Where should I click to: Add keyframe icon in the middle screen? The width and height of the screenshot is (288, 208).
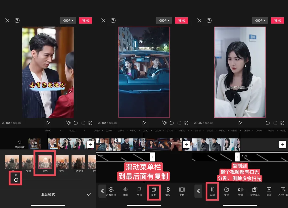[x=164, y=123]
